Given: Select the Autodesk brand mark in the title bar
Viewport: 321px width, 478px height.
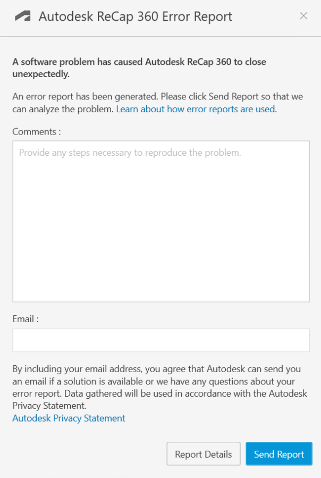Looking at the screenshot, I should click(x=22, y=16).
